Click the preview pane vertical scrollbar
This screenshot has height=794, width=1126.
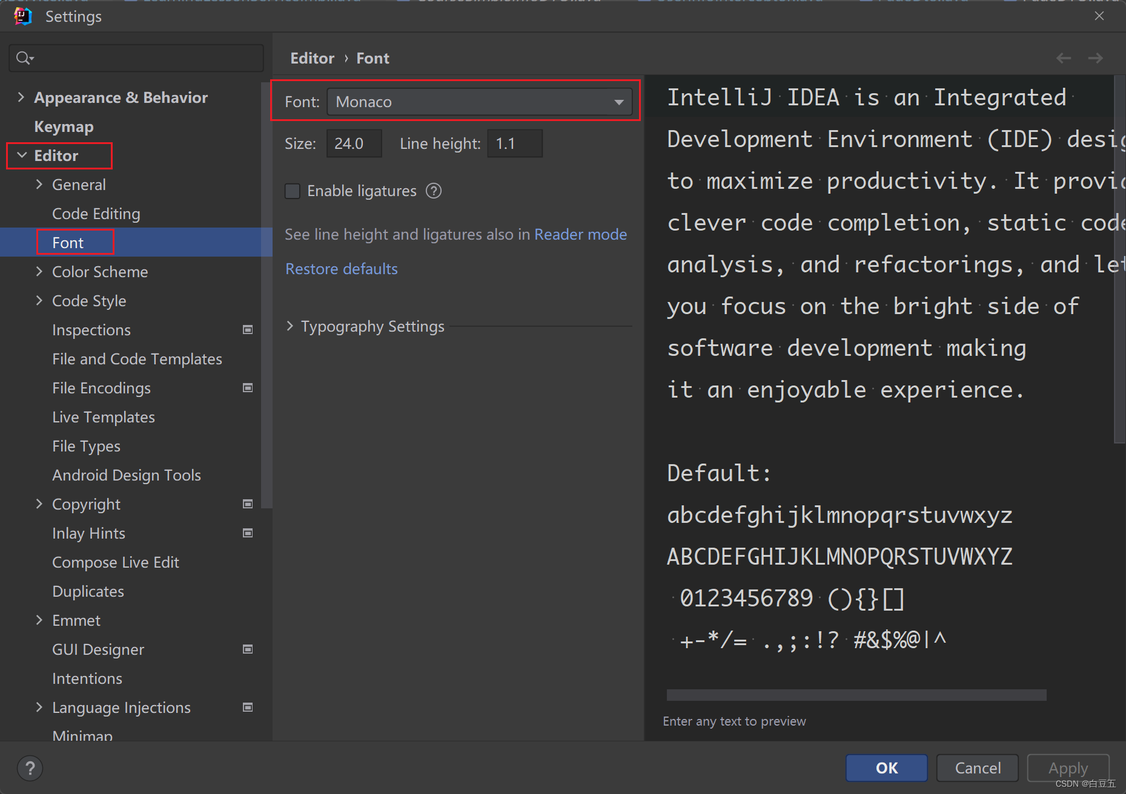(1119, 260)
